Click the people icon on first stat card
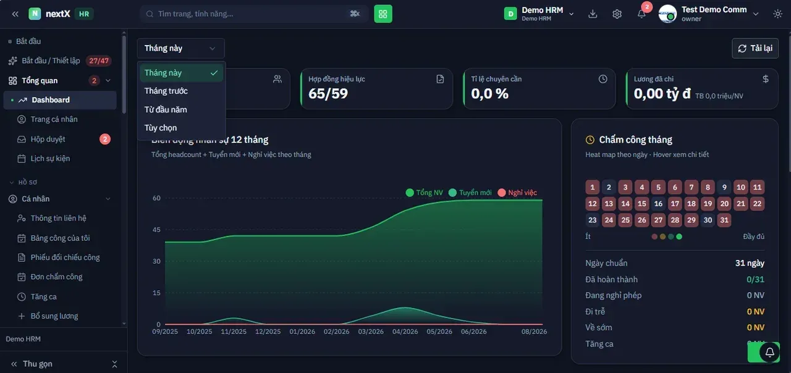The image size is (791, 373). click(277, 79)
